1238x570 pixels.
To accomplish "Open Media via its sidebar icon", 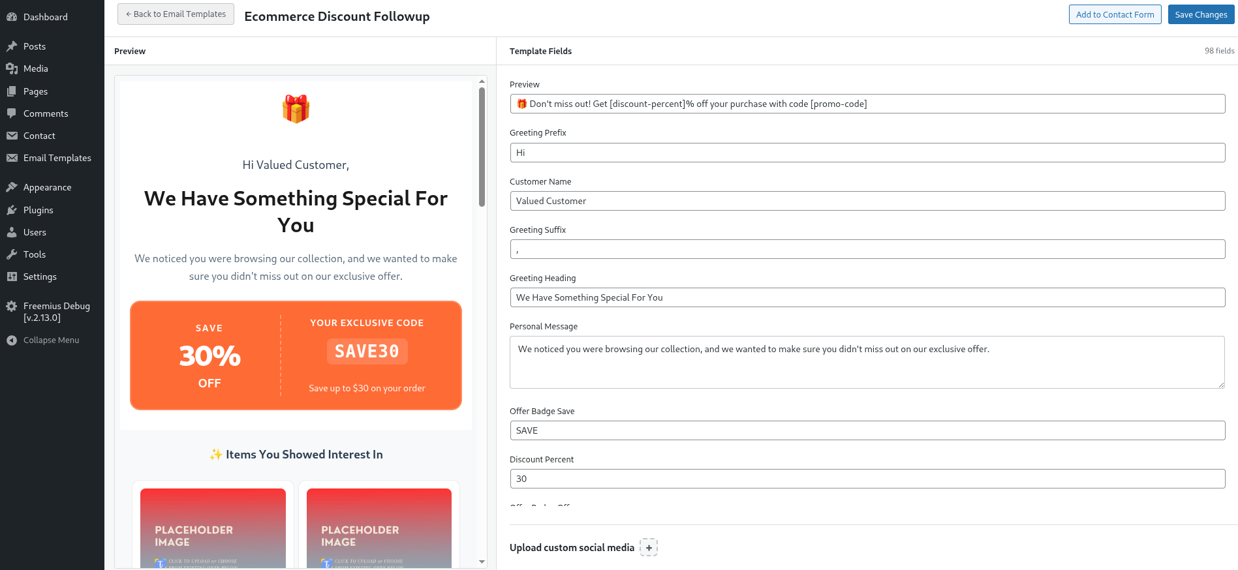I will 12,68.
